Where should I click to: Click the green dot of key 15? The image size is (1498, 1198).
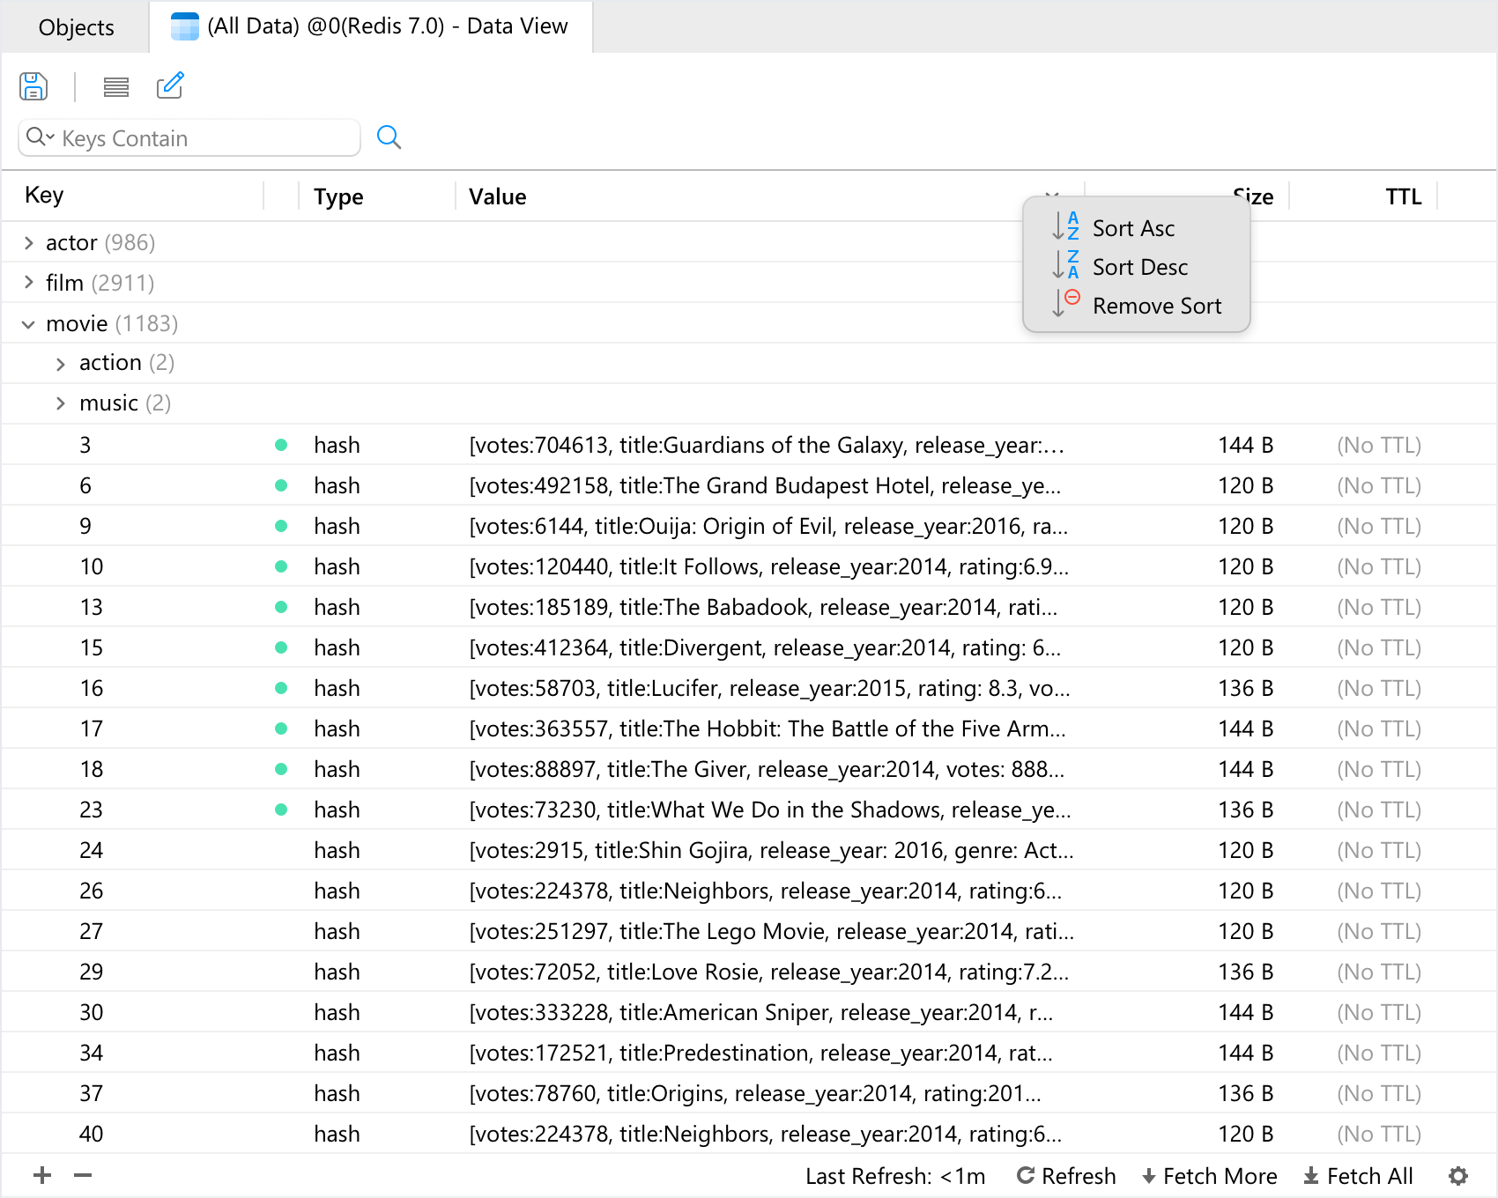[x=281, y=647]
